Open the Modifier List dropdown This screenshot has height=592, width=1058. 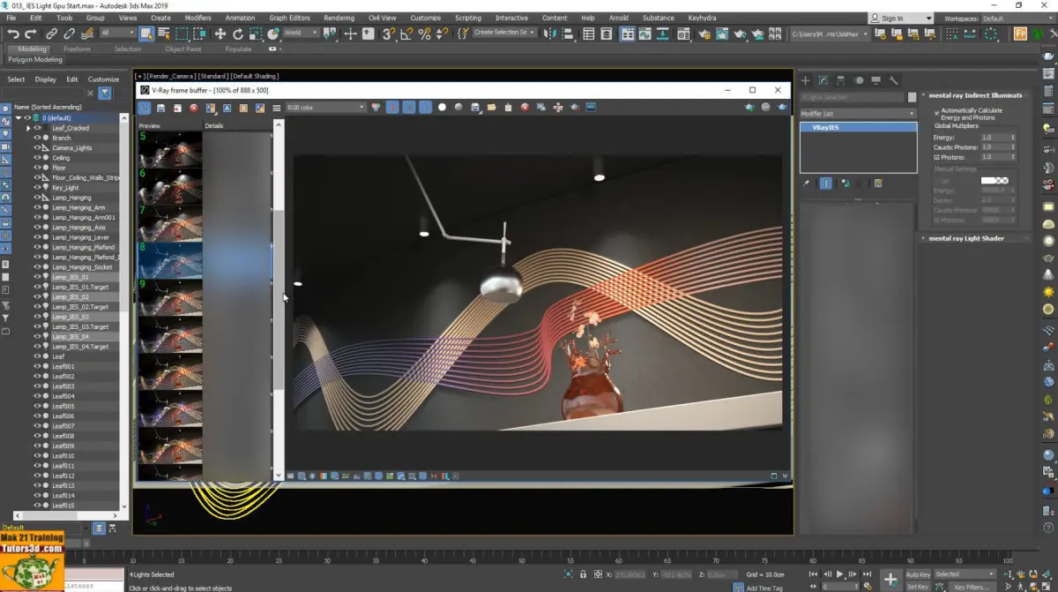coord(858,114)
